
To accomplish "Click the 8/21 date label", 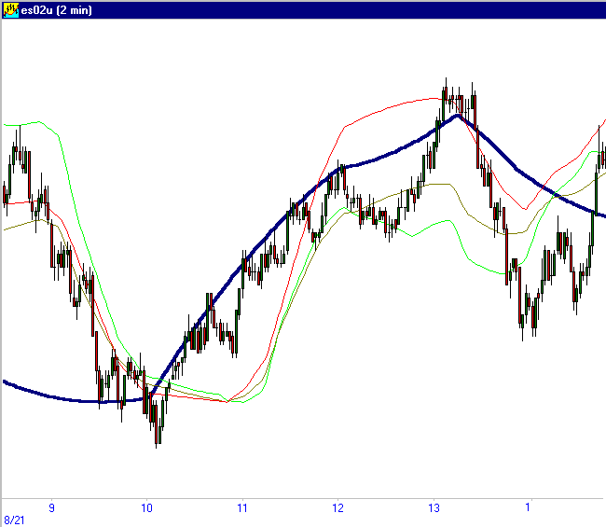I will (x=14, y=520).
